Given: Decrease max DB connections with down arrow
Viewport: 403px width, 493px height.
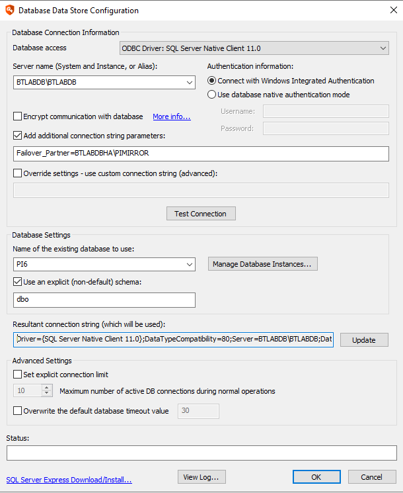Looking at the screenshot, I should coord(47,393).
